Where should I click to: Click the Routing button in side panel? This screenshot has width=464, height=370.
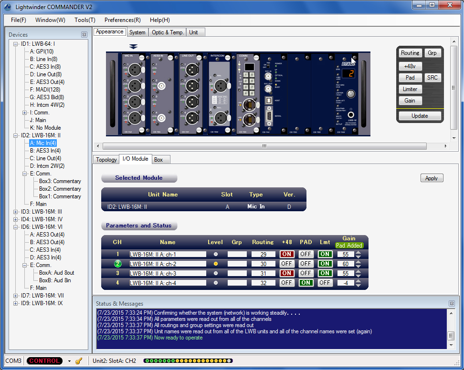pyautogui.click(x=410, y=53)
